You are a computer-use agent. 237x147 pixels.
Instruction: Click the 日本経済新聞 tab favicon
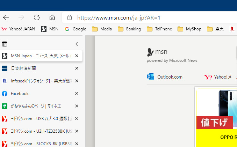click(5, 68)
